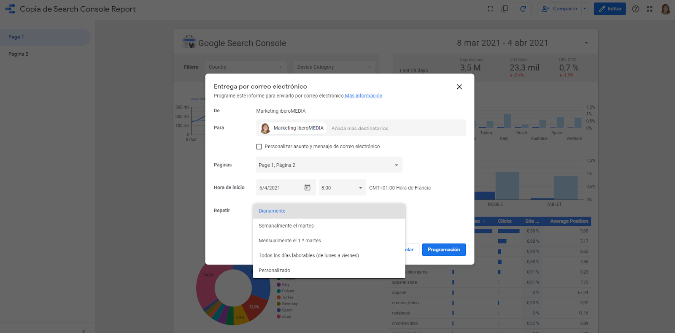The image size is (675, 333).
Task: Click the 3,5 M impressions scorecard
Action: (x=470, y=68)
